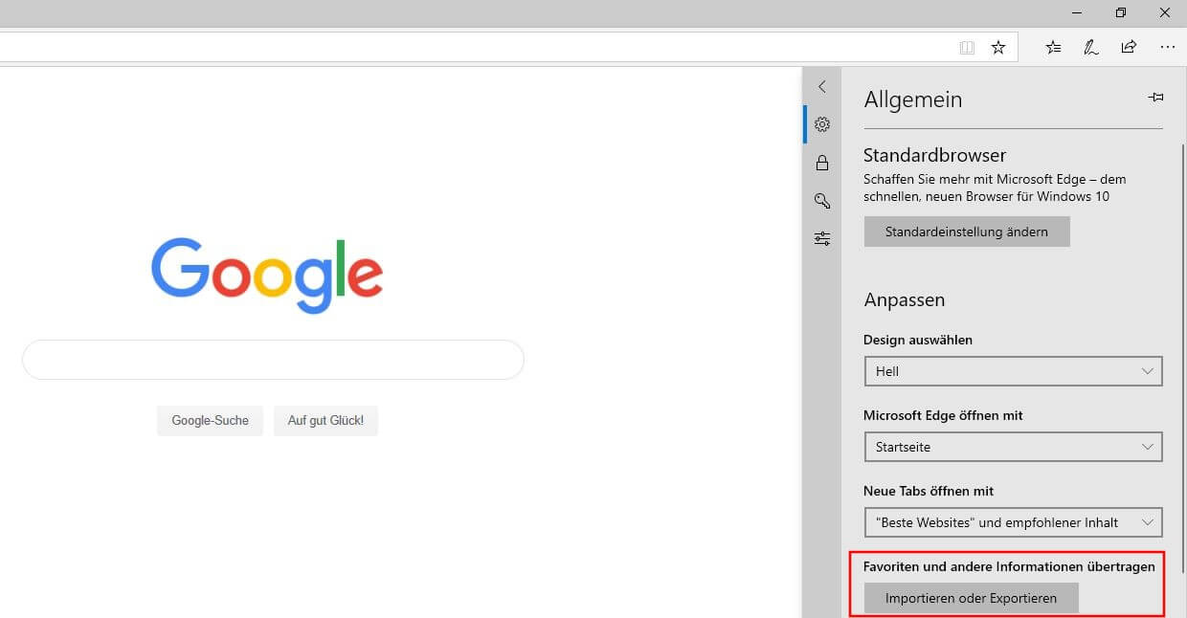This screenshot has height=618, width=1187.
Task: Focus the Google search input box
Action: (x=273, y=360)
